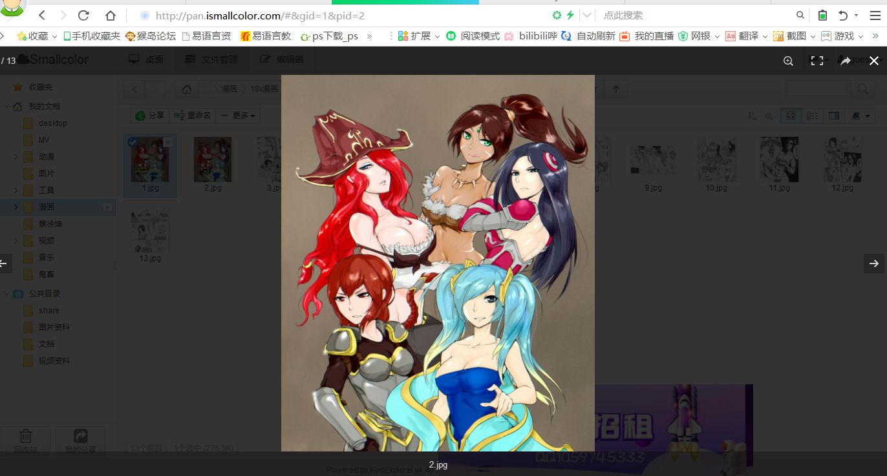This screenshot has width=887, height=476.
Task: Click the search magnifier in browser search box
Action: [x=800, y=16]
